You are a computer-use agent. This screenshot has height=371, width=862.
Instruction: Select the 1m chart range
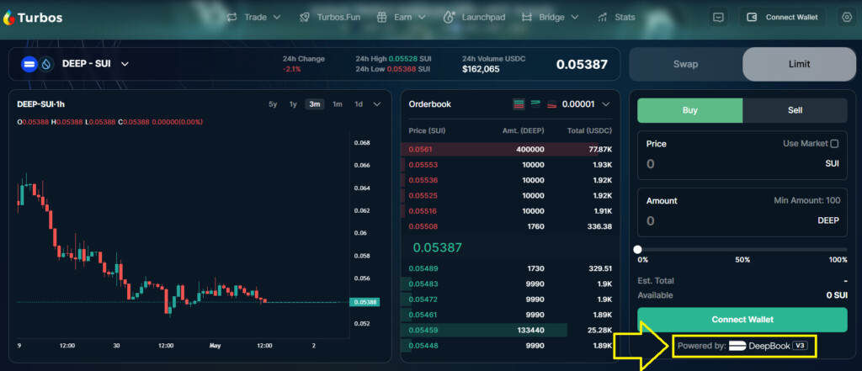[338, 103]
